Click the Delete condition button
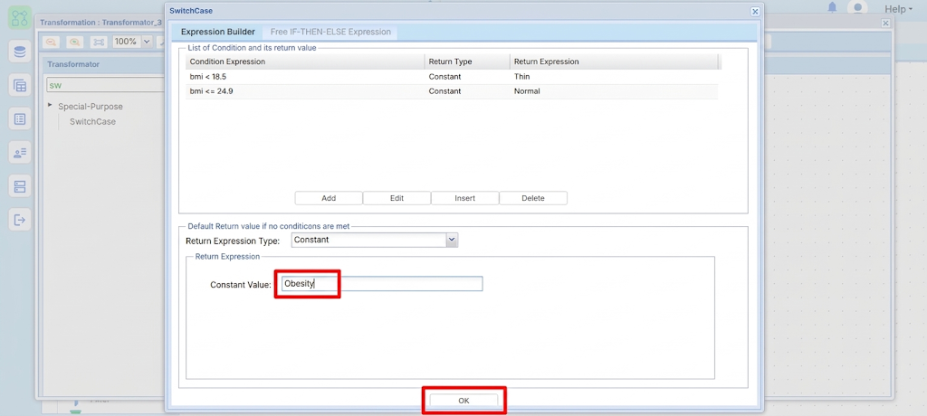Screen dimensions: 927x416 click(532, 198)
